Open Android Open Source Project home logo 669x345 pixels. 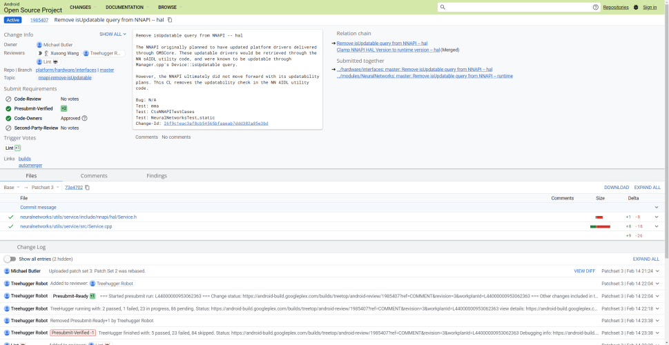coord(33,8)
